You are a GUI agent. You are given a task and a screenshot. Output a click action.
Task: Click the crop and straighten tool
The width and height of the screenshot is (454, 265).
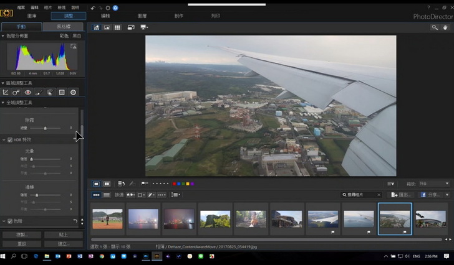[6, 92]
